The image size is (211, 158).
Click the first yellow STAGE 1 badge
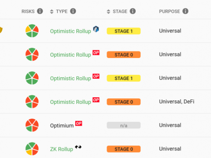point(124,31)
